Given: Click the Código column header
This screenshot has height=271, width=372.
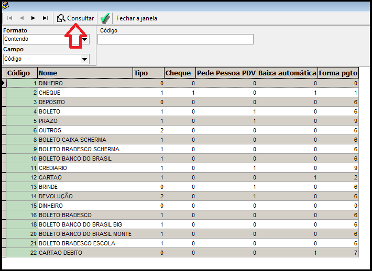Looking at the screenshot, I should (21, 73).
